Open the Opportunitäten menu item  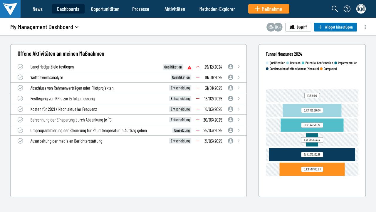pyautogui.click(x=105, y=9)
